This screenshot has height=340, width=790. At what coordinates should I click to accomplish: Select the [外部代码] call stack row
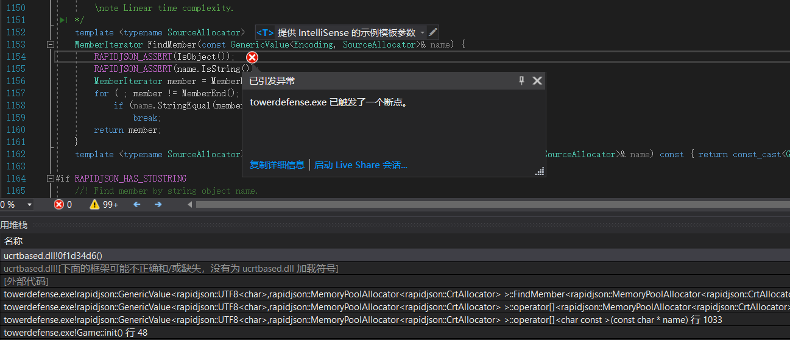[x=395, y=281]
